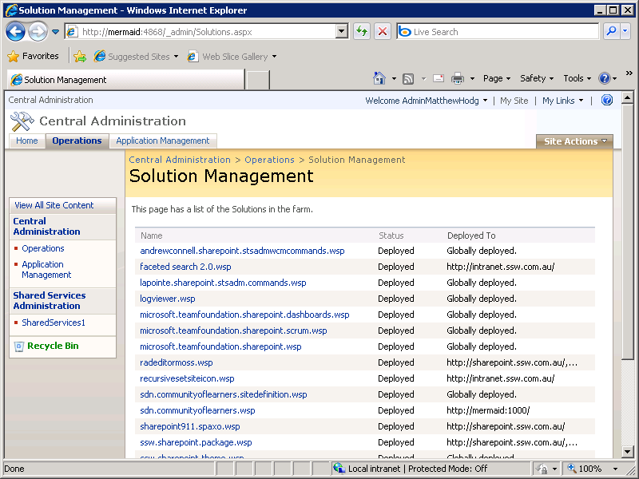639x479 pixels.
Task: Click the Home icon in command bar
Action: [x=380, y=78]
